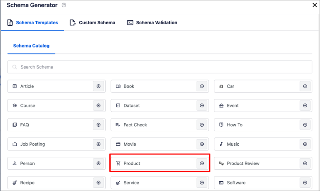Image resolution: width=320 pixels, height=191 pixels.
Task: Open the Custom Schema tab
Action: click(92, 22)
